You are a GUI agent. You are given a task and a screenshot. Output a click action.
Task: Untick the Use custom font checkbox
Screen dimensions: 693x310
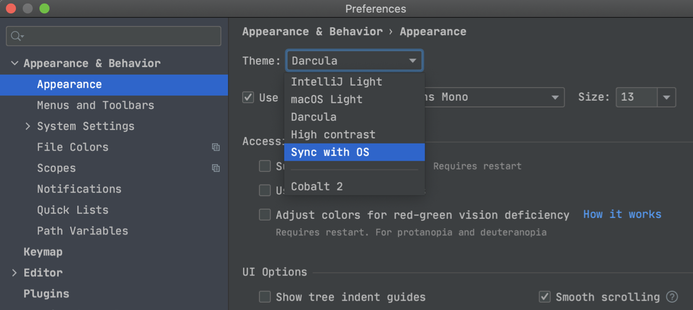(x=248, y=97)
